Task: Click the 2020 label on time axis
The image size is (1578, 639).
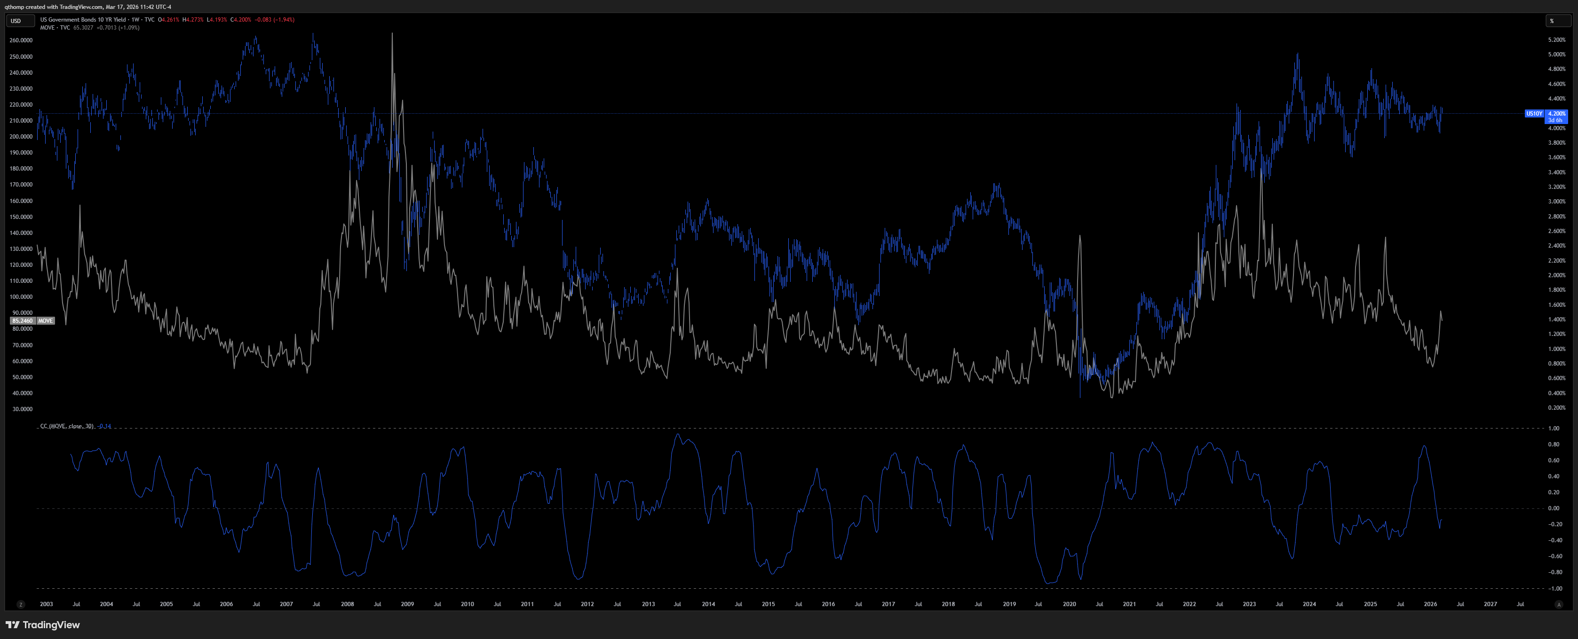Action: coord(1069,604)
